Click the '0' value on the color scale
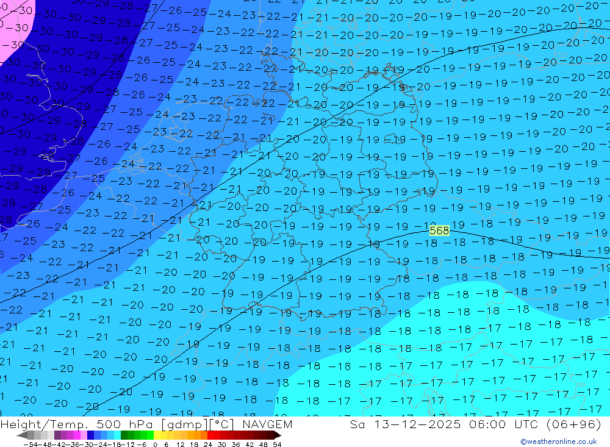The image size is (610, 447). coord(155,445)
